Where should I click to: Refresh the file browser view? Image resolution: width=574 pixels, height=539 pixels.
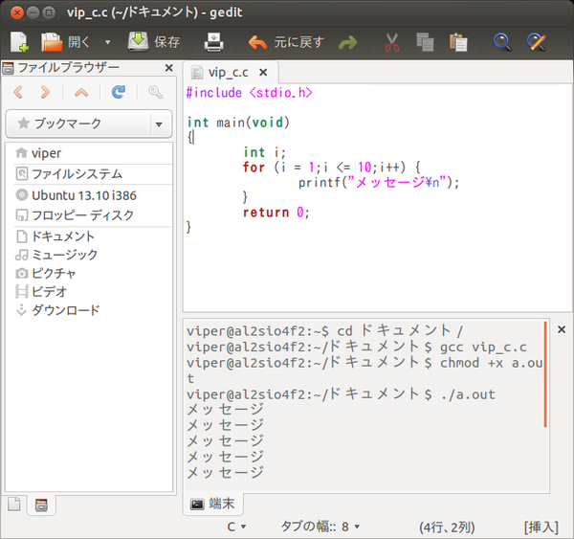[x=119, y=92]
